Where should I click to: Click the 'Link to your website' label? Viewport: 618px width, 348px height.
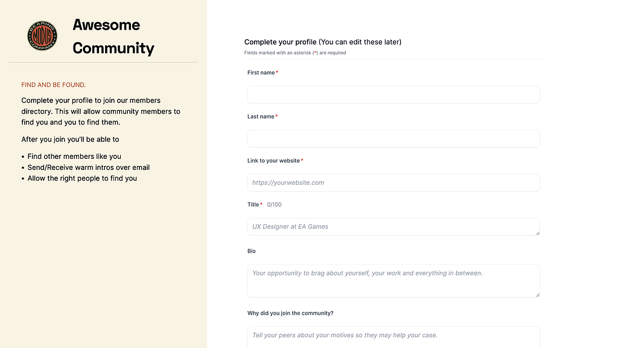(273, 161)
